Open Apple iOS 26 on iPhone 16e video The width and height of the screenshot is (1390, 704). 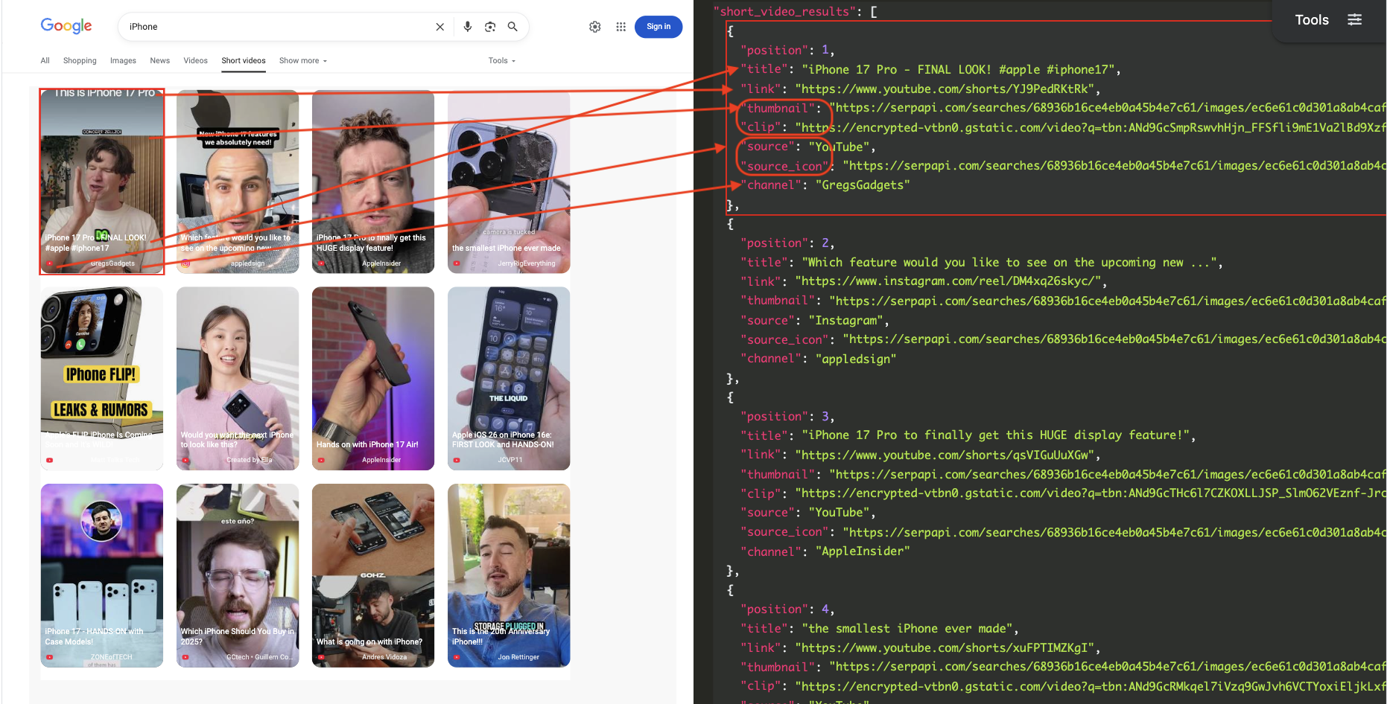click(509, 379)
